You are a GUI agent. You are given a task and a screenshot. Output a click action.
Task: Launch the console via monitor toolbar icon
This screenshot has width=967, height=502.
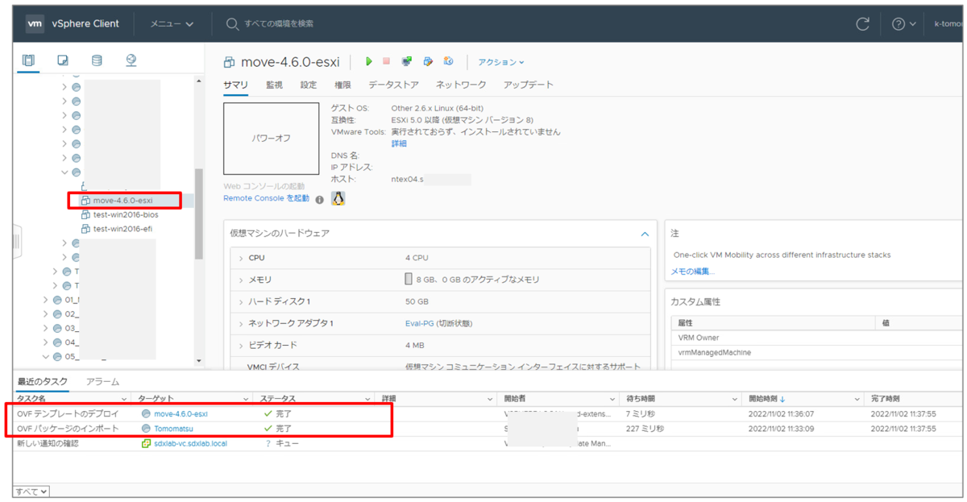click(407, 61)
